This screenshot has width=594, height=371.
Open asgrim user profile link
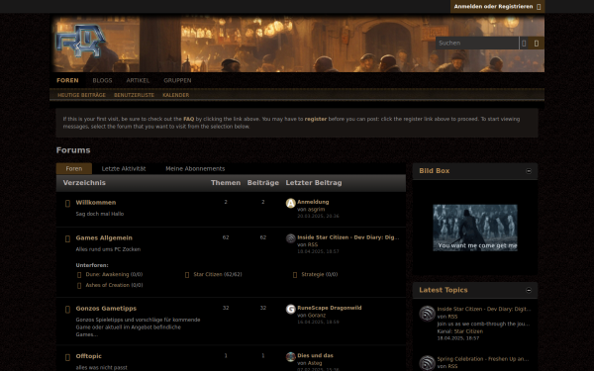coord(316,210)
